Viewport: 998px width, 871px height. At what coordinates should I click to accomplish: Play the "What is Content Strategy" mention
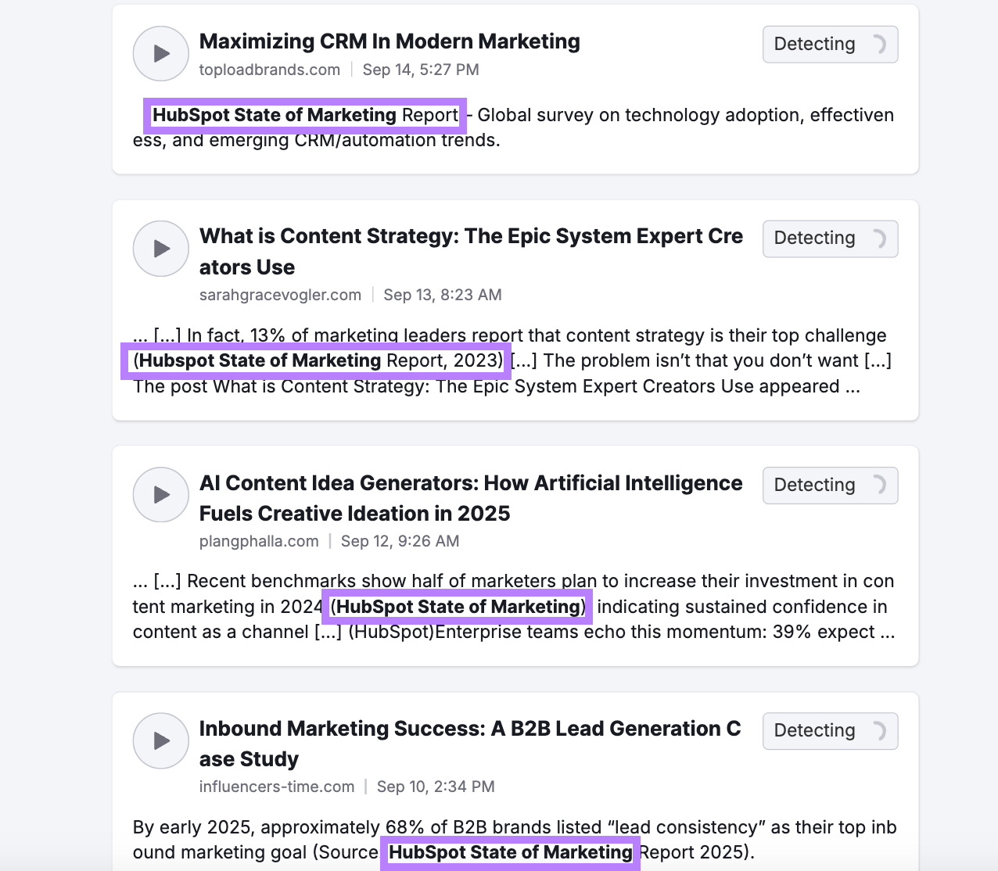[160, 249]
